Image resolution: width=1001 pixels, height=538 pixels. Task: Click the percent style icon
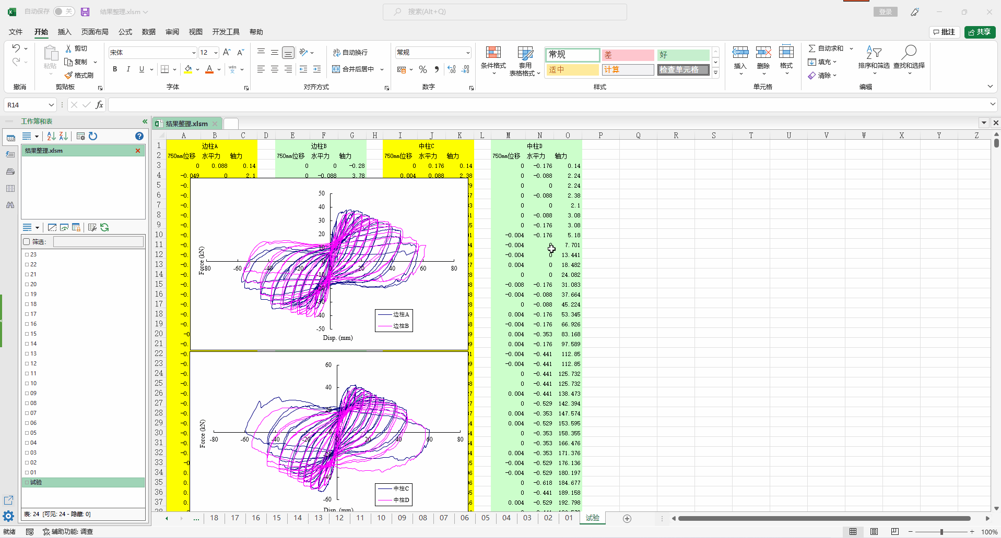coord(423,69)
